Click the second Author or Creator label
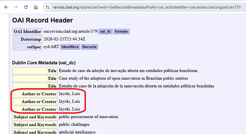This screenshot has width=246, height=134. coord(35,101)
